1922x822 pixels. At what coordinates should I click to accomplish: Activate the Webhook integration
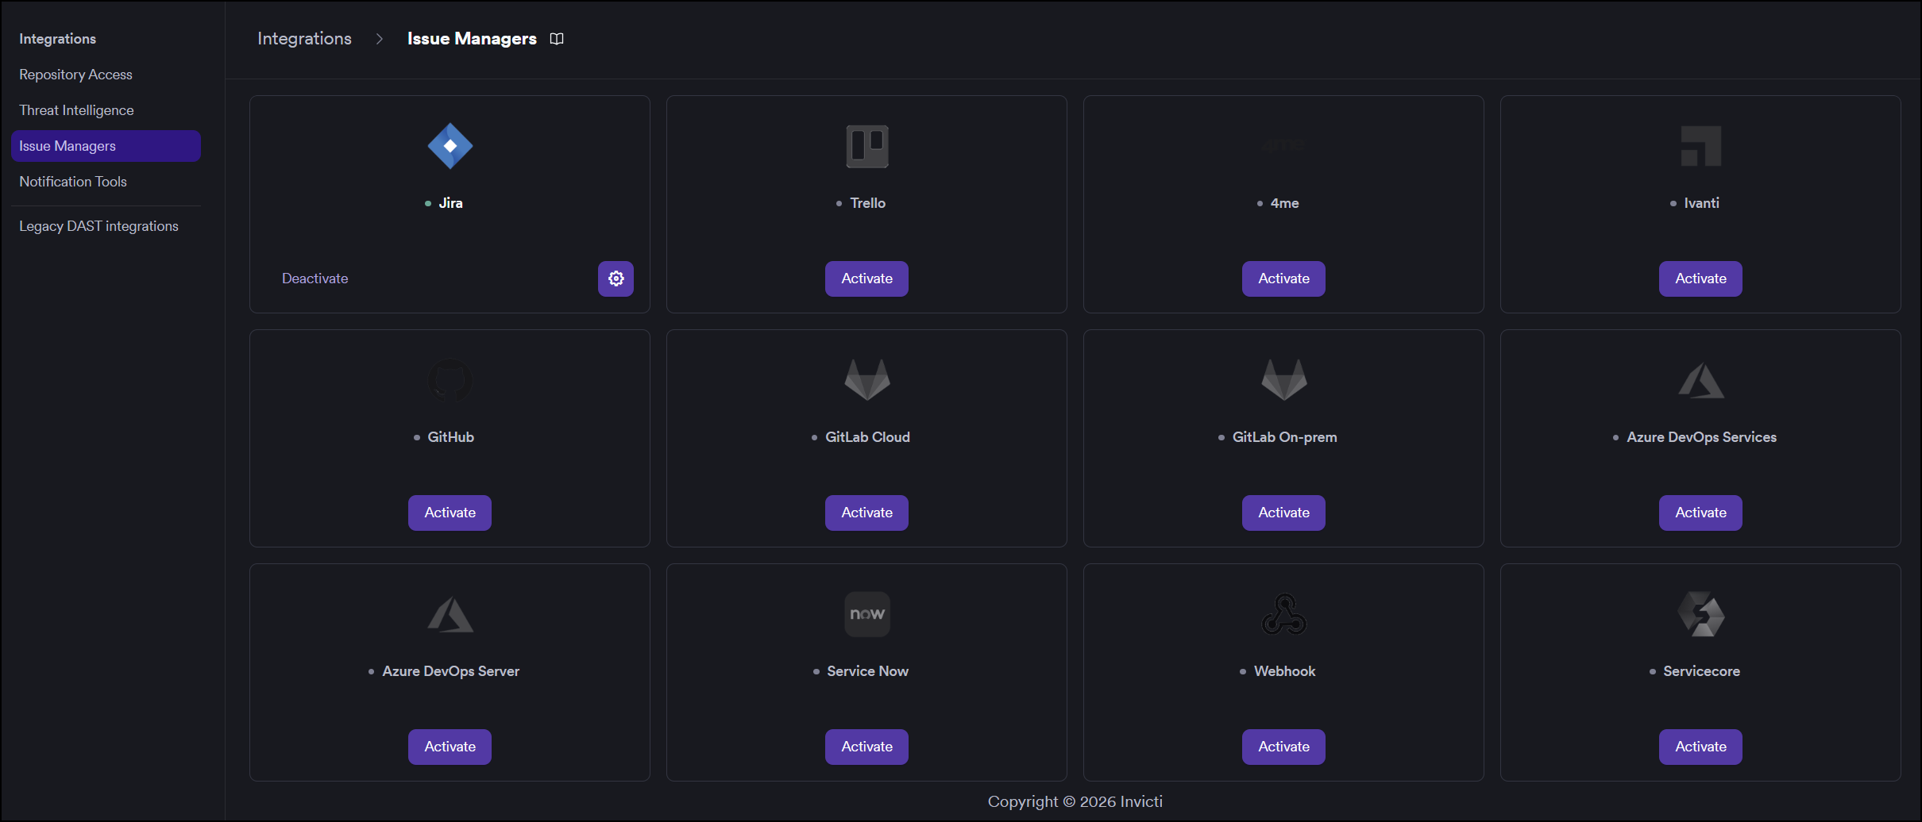click(x=1283, y=747)
